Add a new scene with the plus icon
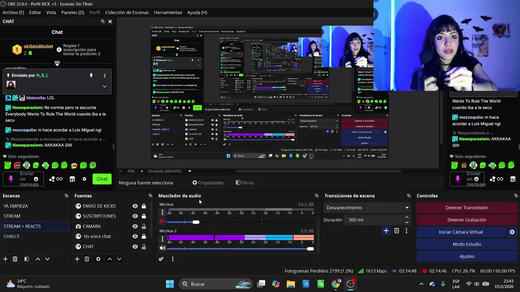 (5, 259)
